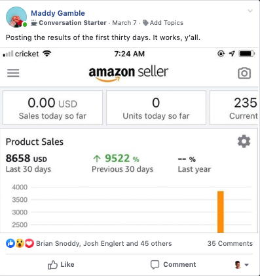Select the Sales today so far card
The height and width of the screenshot is (276, 260).
(x=52, y=108)
